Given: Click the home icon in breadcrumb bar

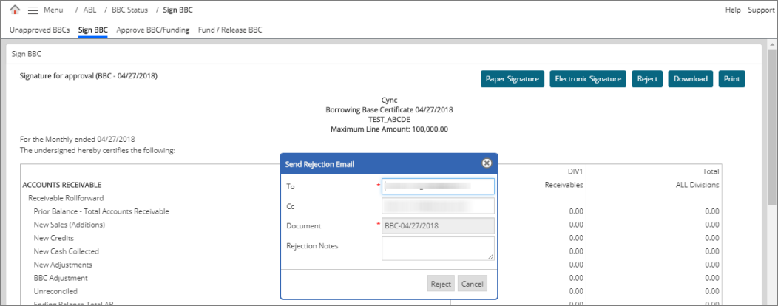Looking at the screenshot, I should pyautogui.click(x=15, y=10).
